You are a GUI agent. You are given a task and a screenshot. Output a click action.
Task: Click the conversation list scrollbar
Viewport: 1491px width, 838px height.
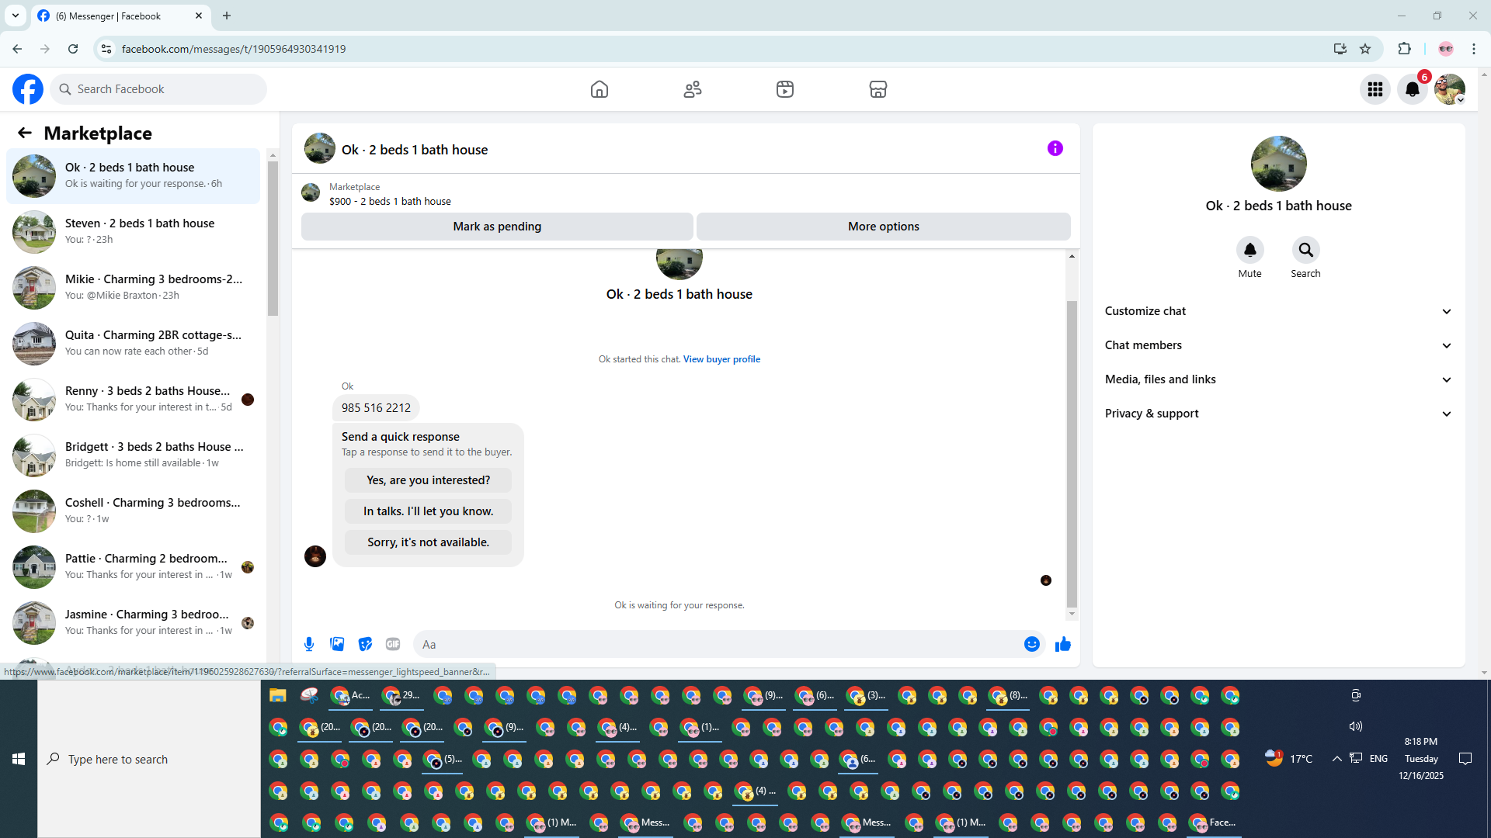(x=273, y=237)
